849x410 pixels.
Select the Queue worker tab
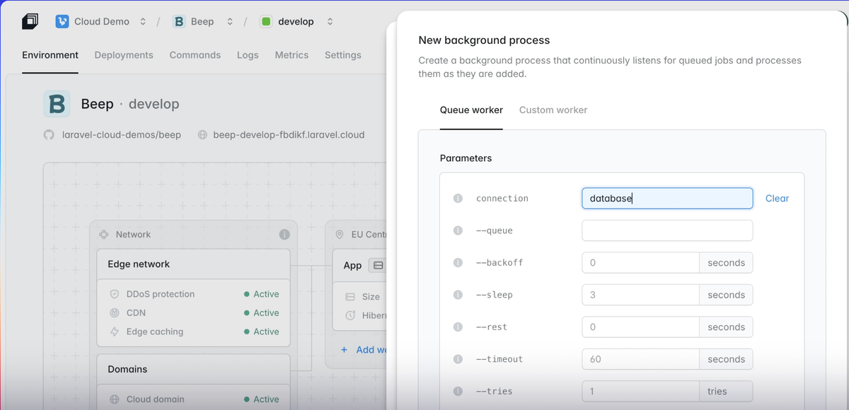(x=471, y=110)
